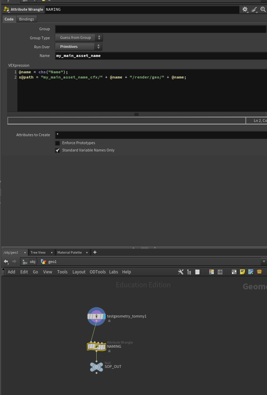This screenshot has height=395, width=267.
Task: Show nodes in list mode icon
Action: pyautogui.click(x=197, y=272)
